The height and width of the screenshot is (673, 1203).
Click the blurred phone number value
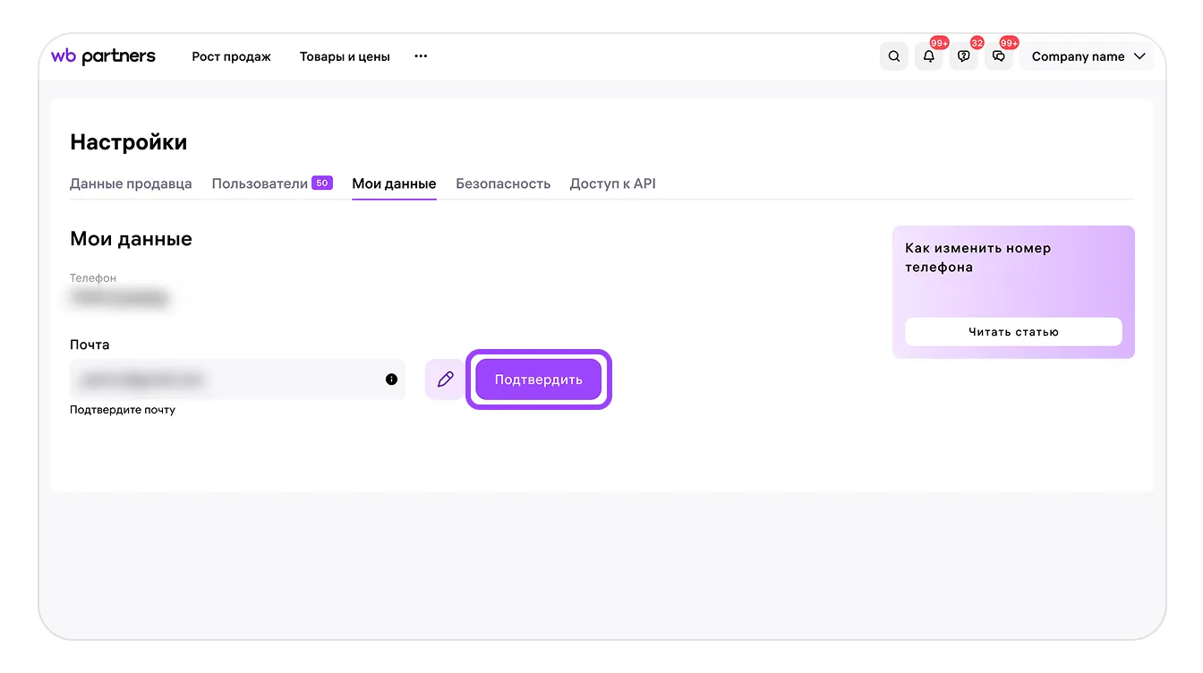click(x=120, y=298)
